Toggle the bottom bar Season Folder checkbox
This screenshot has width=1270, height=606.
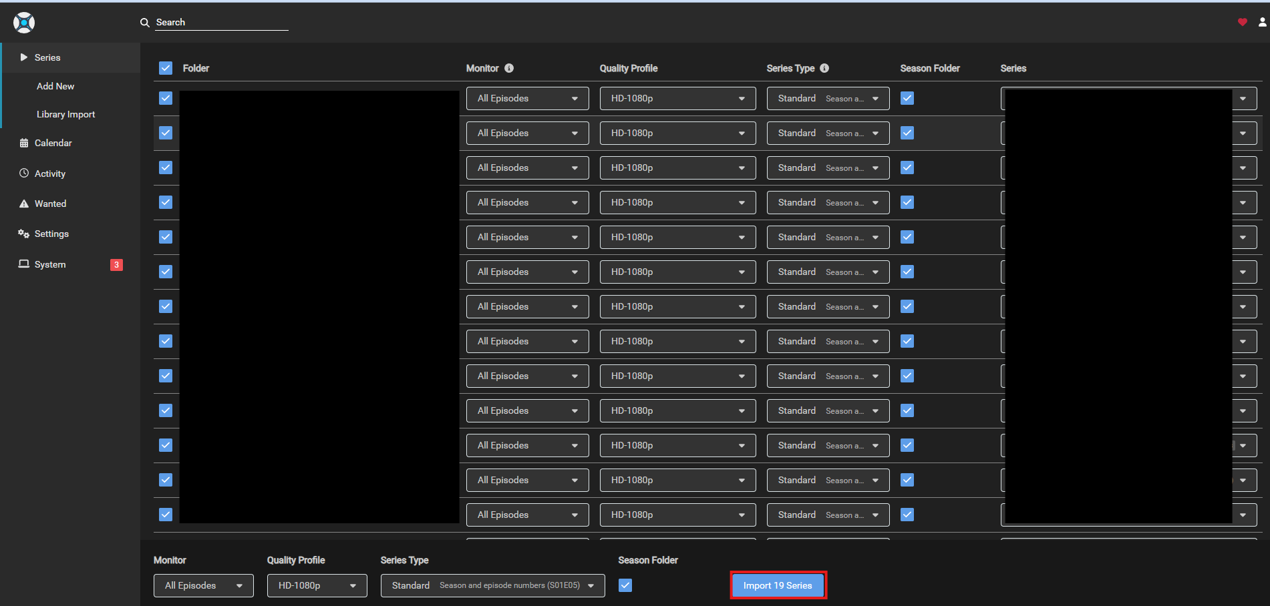point(625,585)
